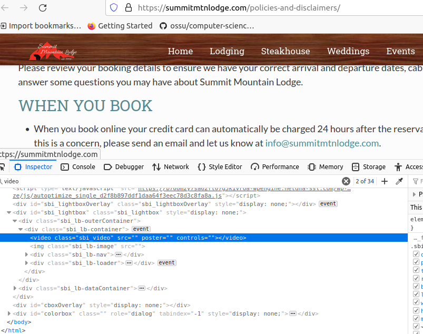Expand the sbi_lb-loader div node
Image resolution: width=423 pixels, height=334 pixels.
26,263
